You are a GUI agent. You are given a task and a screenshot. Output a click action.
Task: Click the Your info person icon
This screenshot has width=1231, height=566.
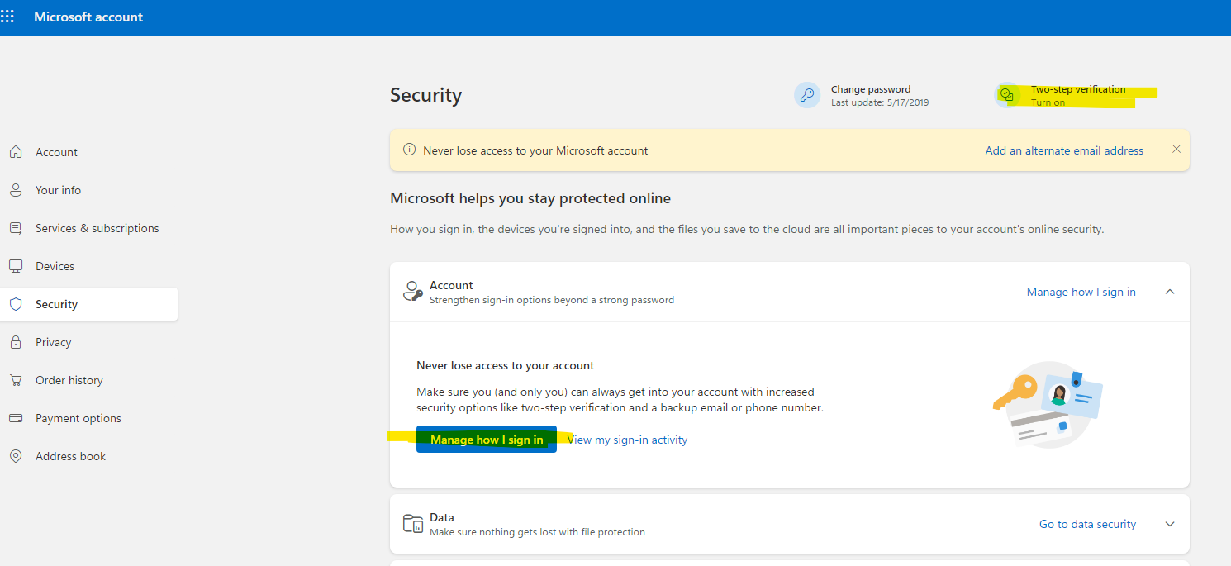[16, 190]
